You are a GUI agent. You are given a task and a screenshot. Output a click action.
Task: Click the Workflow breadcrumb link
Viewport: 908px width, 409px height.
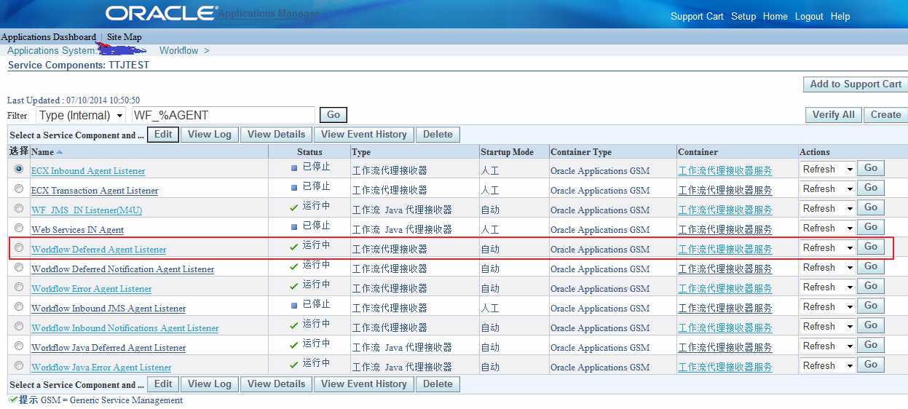179,50
